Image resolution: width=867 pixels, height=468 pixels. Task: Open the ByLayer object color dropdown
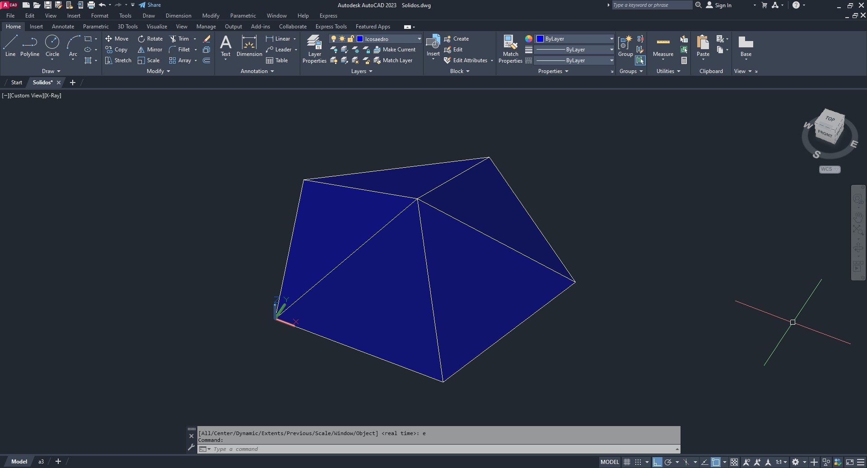coord(611,39)
